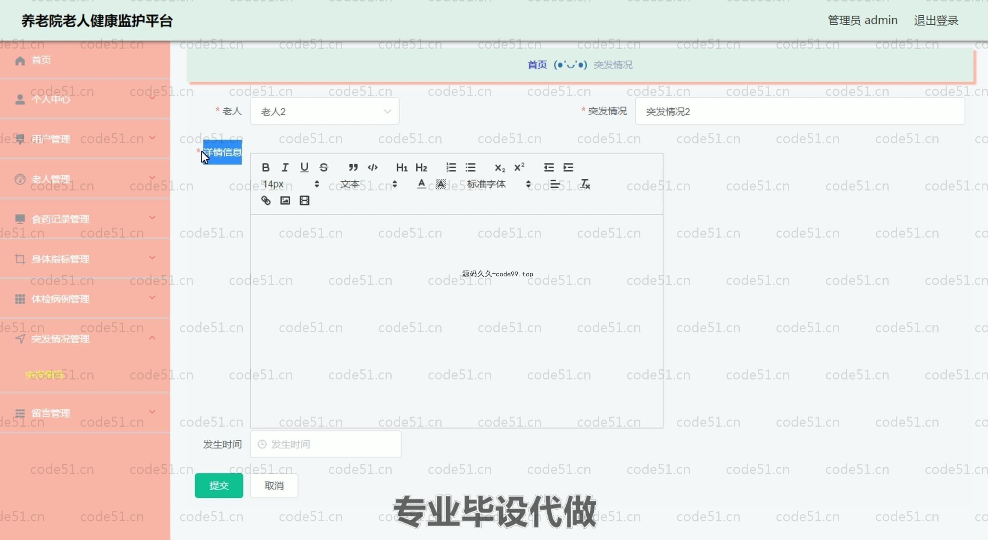The width and height of the screenshot is (988, 540).
Task: Click inside the rich text editor area
Action: (456, 321)
